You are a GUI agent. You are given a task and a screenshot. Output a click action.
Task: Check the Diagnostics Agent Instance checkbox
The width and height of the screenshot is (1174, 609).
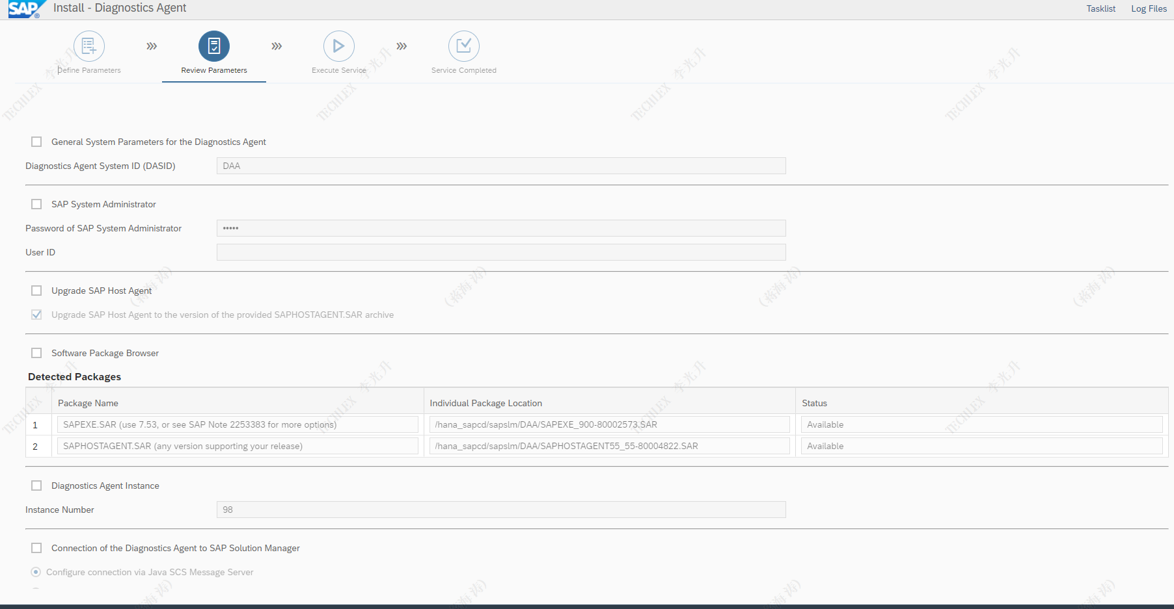(36, 486)
